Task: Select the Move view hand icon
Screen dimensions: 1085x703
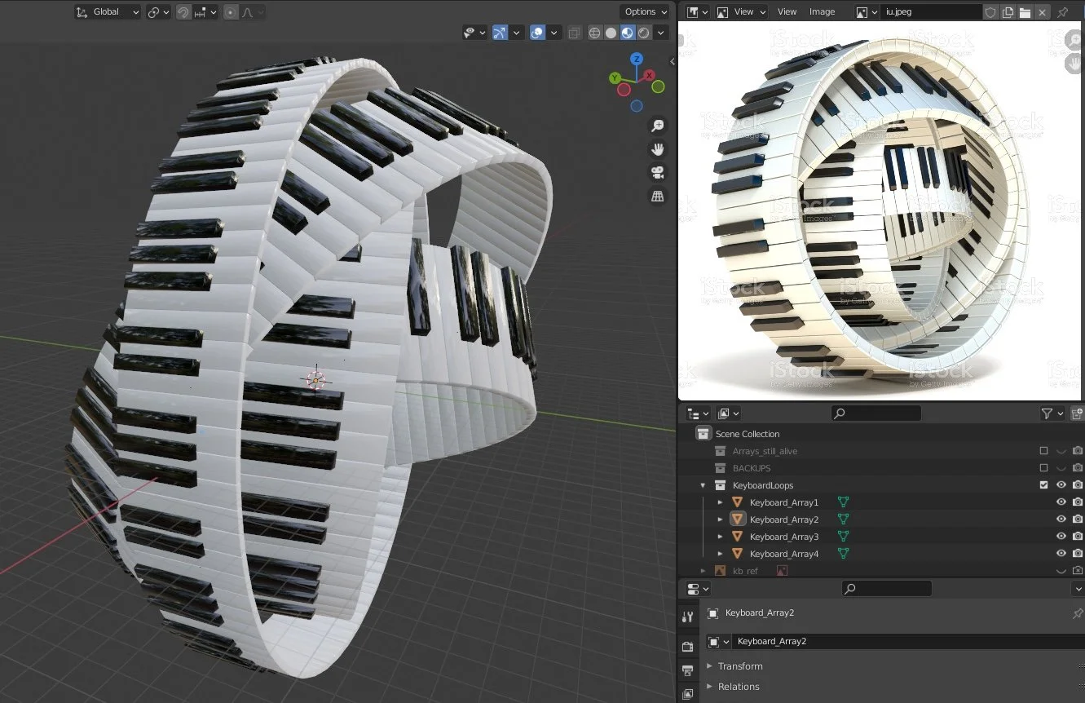Action: pos(657,148)
